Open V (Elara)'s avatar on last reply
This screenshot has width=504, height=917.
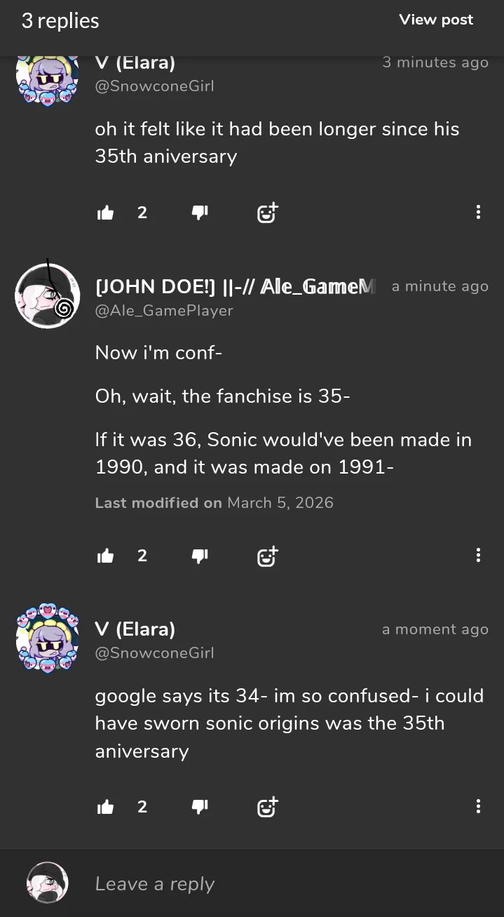(x=48, y=638)
